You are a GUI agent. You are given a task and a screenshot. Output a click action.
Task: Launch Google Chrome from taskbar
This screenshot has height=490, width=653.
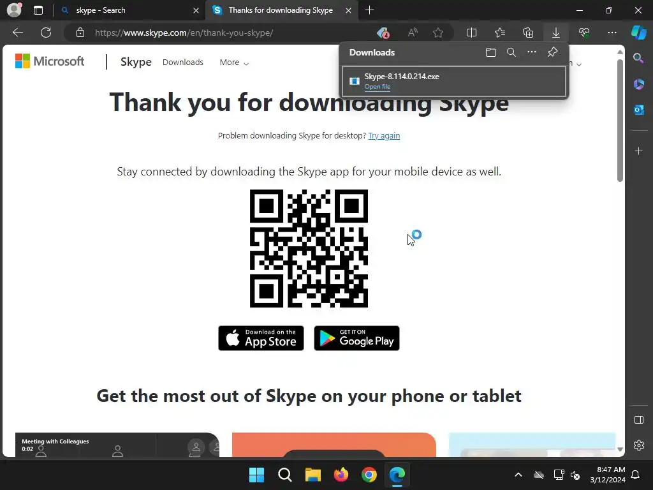[x=369, y=475]
